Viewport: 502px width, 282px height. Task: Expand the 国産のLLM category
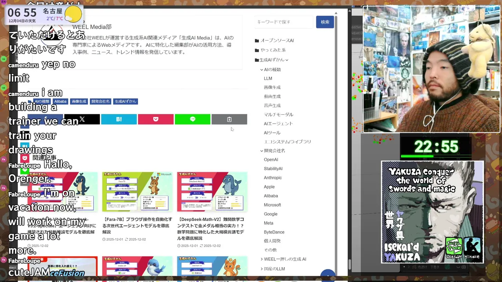[x=262, y=269]
